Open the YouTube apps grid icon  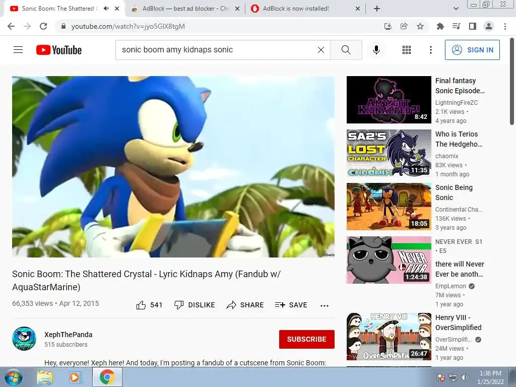[x=407, y=50]
